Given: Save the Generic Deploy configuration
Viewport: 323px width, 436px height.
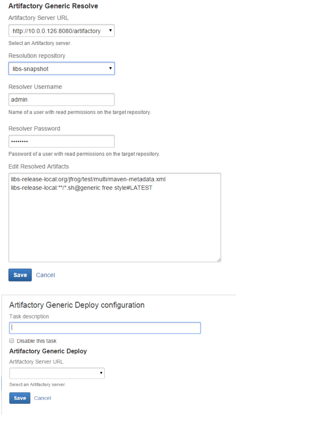Looking at the screenshot, I should tap(20, 398).
